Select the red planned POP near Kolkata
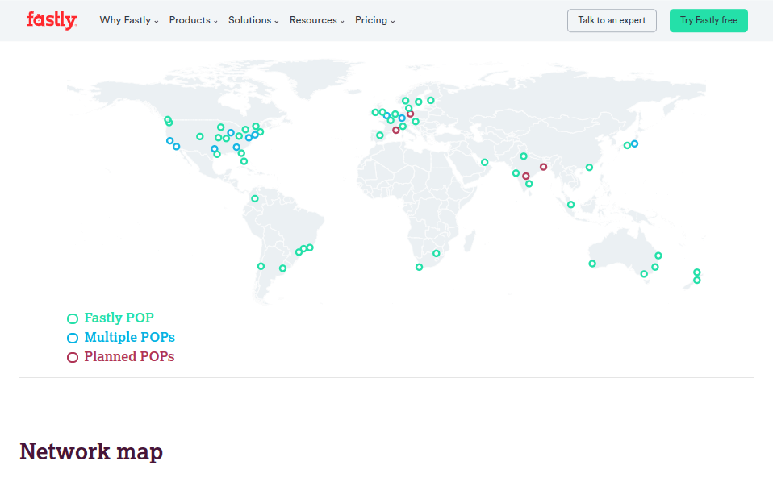The width and height of the screenshot is (773, 478). [x=543, y=168]
